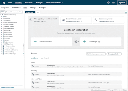
Task: Open the Resources menu
Action: pos(29,3)
